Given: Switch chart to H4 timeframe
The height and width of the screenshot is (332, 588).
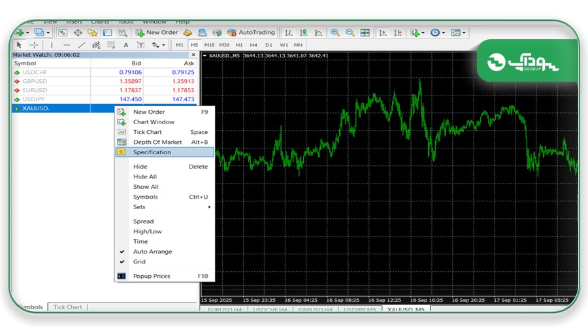Looking at the screenshot, I should pos(253,45).
